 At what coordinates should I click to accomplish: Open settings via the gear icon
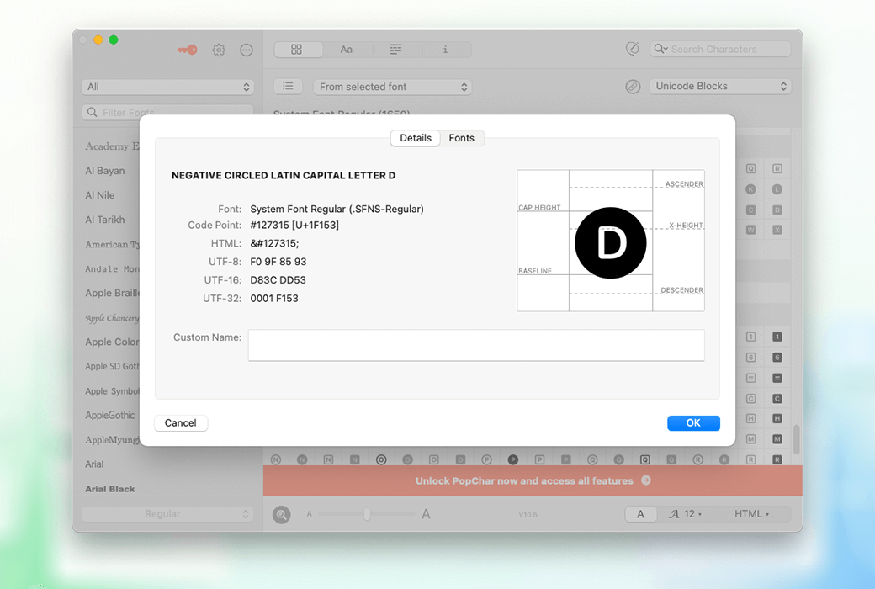[x=219, y=50]
